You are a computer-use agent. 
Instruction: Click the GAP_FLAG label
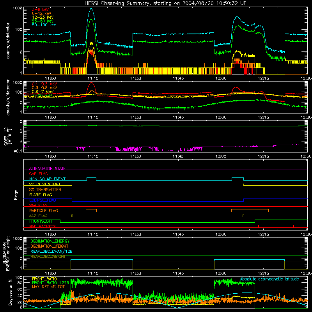[38, 174]
